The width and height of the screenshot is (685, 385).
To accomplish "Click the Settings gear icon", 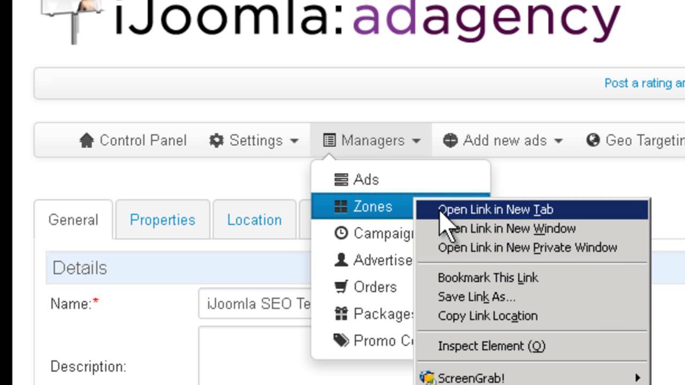I will [x=216, y=141].
